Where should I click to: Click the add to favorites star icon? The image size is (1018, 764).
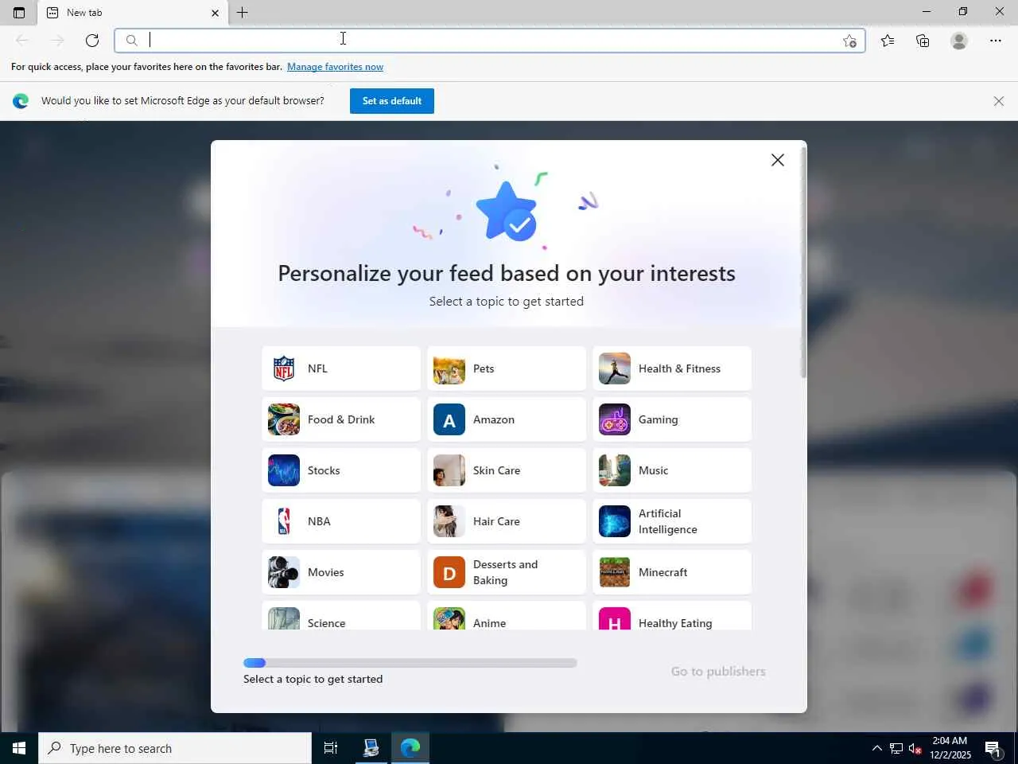[849, 41]
